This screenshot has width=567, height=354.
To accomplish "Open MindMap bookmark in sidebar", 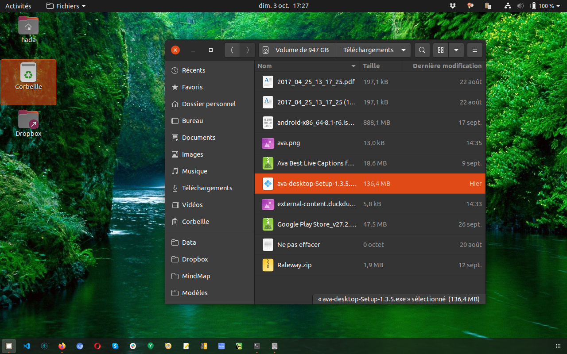I will tap(210, 276).
